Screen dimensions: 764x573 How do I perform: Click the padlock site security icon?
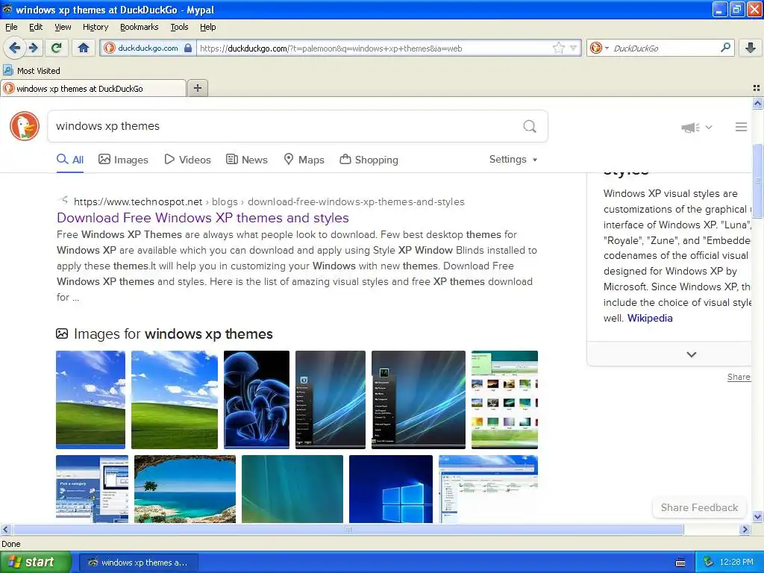coord(187,48)
